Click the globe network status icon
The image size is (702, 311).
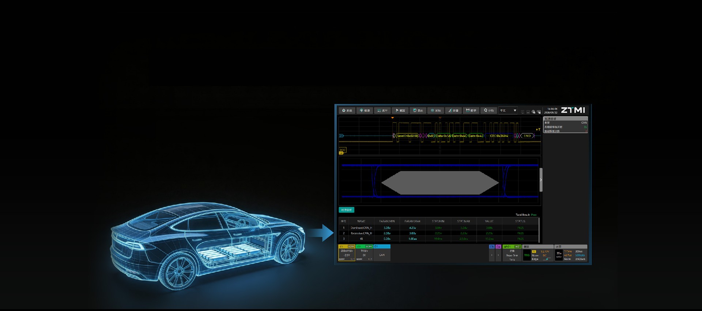point(533,112)
